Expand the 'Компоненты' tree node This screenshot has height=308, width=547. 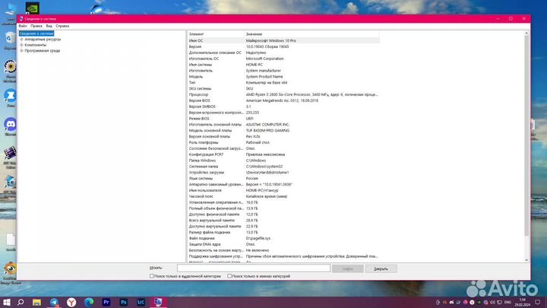click(21, 45)
